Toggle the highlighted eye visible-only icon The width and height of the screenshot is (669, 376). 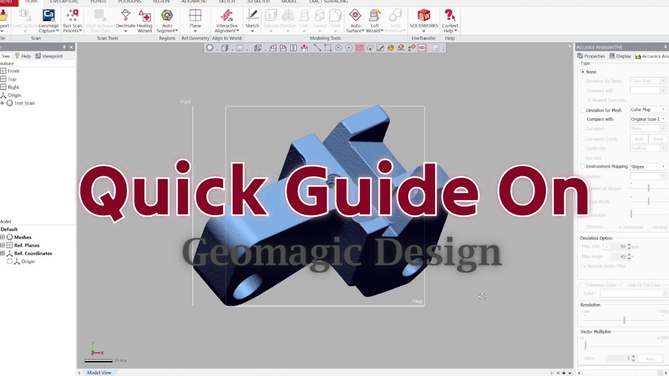(x=422, y=48)
